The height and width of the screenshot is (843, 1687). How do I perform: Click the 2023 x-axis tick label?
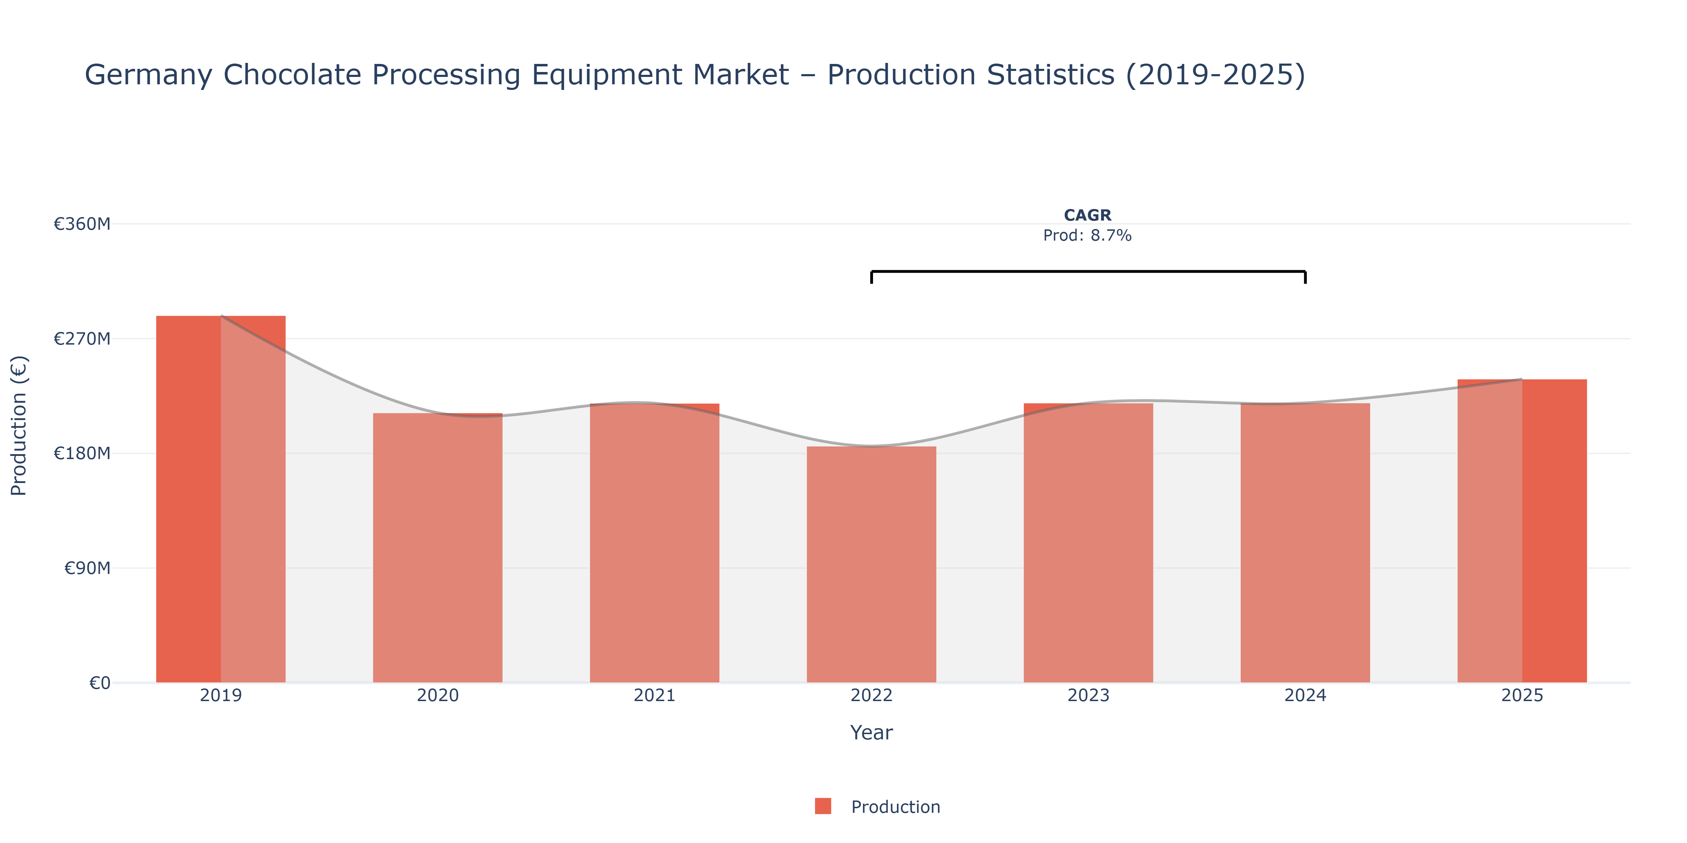(x=1088, y=695)
